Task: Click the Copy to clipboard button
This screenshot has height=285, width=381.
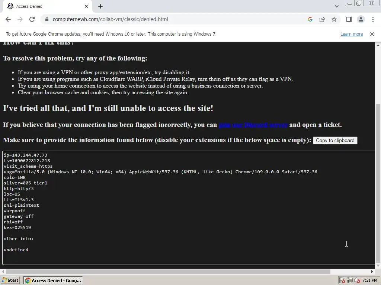Action: click(x=335, y=141)
